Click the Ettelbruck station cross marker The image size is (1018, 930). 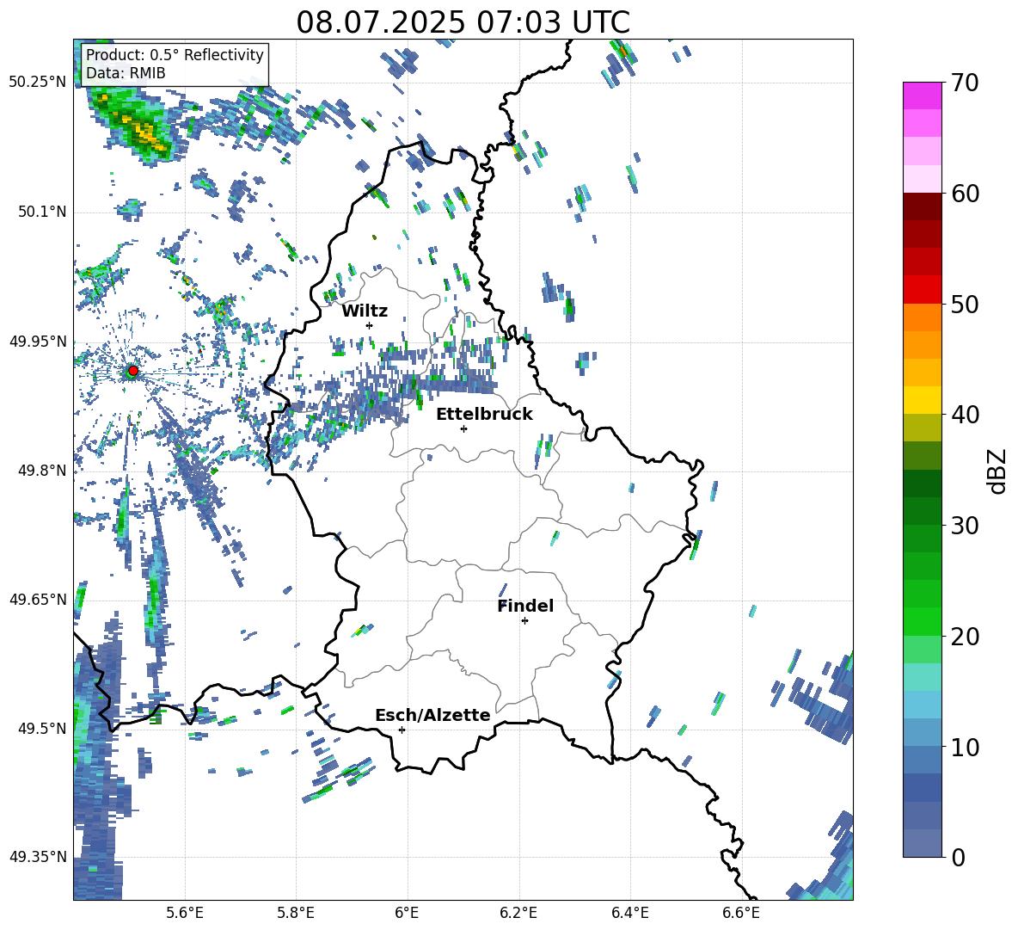pyautogui.click(x=463, y=428)
